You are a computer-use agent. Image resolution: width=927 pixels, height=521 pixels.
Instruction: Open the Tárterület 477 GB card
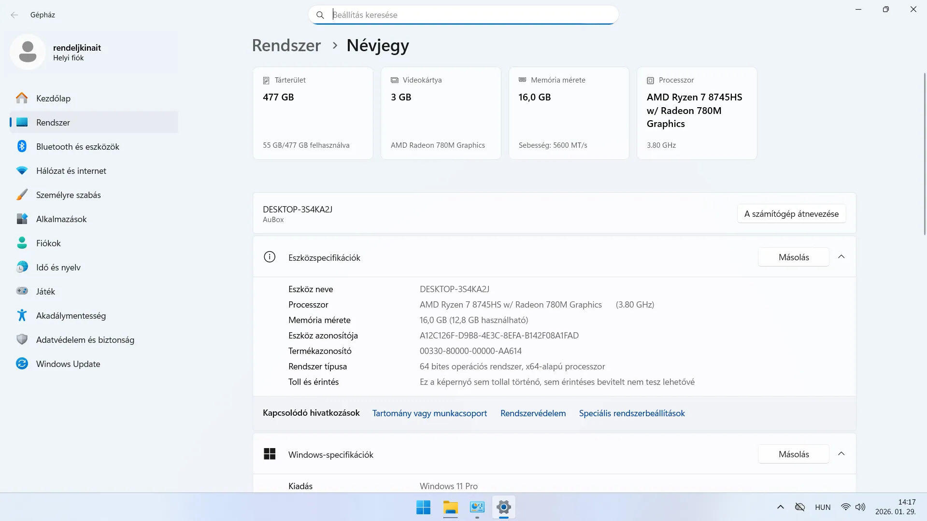point(313,113)
